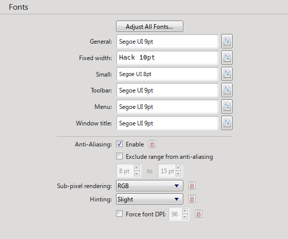The image size is (288, 239).
Task: Open the Hinting Slight dropdown
Action: pos(149,199)
